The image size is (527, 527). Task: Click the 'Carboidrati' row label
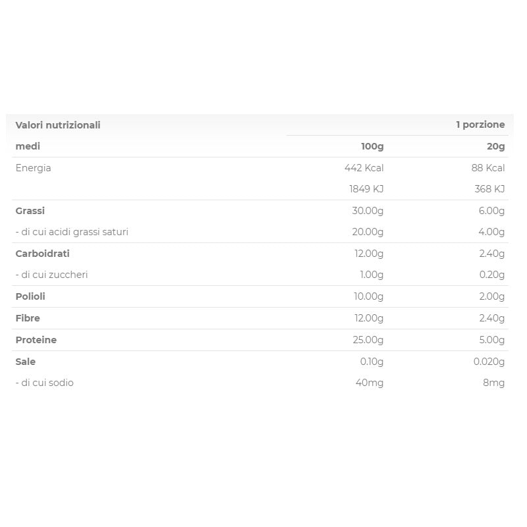(42, 254)
